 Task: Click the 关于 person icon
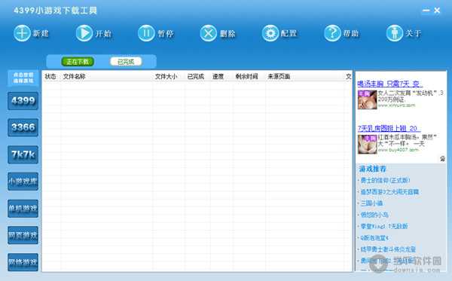tap(395, 33)
